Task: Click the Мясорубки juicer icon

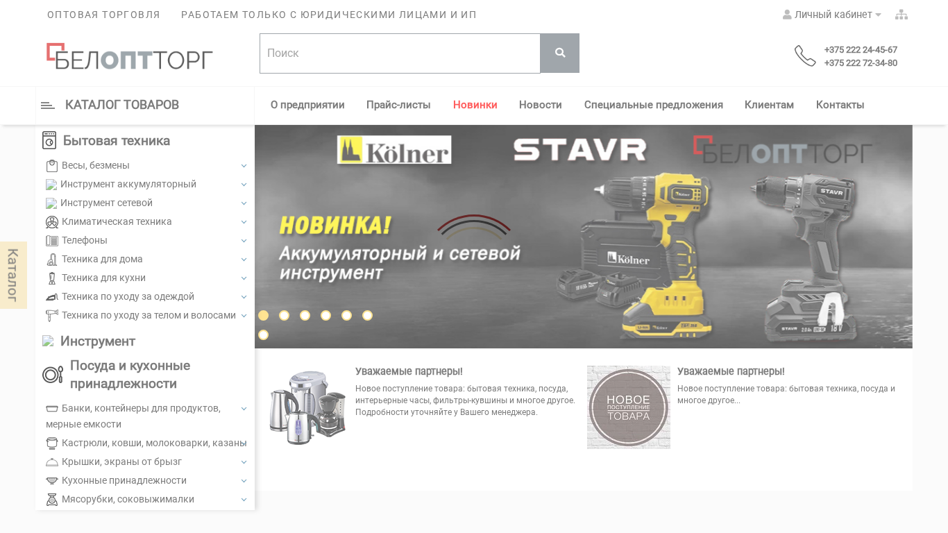Action: coord(52,500)
